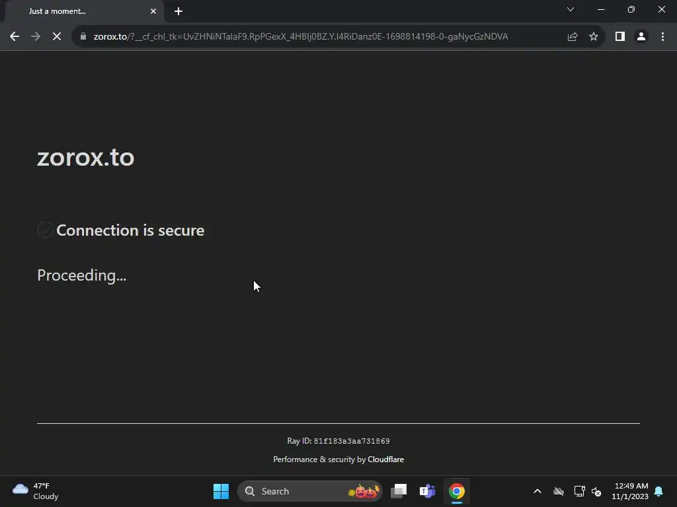The height and width of the screenshot is (507, 677).
Task: Stop loading the page
Action: (x=57, y=37)
